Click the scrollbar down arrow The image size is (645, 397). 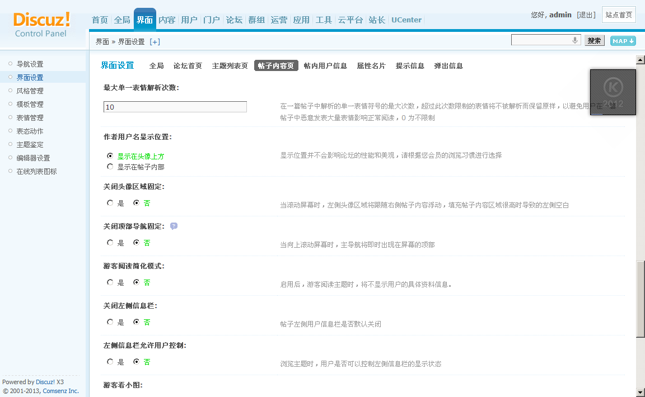click(x=640, y=392)
